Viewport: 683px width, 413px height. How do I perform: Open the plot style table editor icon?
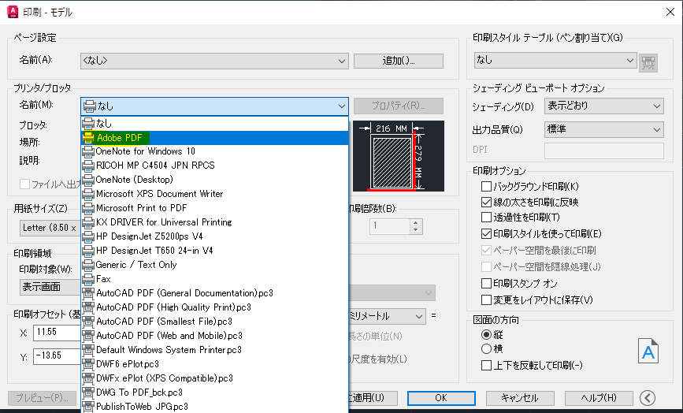tap(648, 63)
